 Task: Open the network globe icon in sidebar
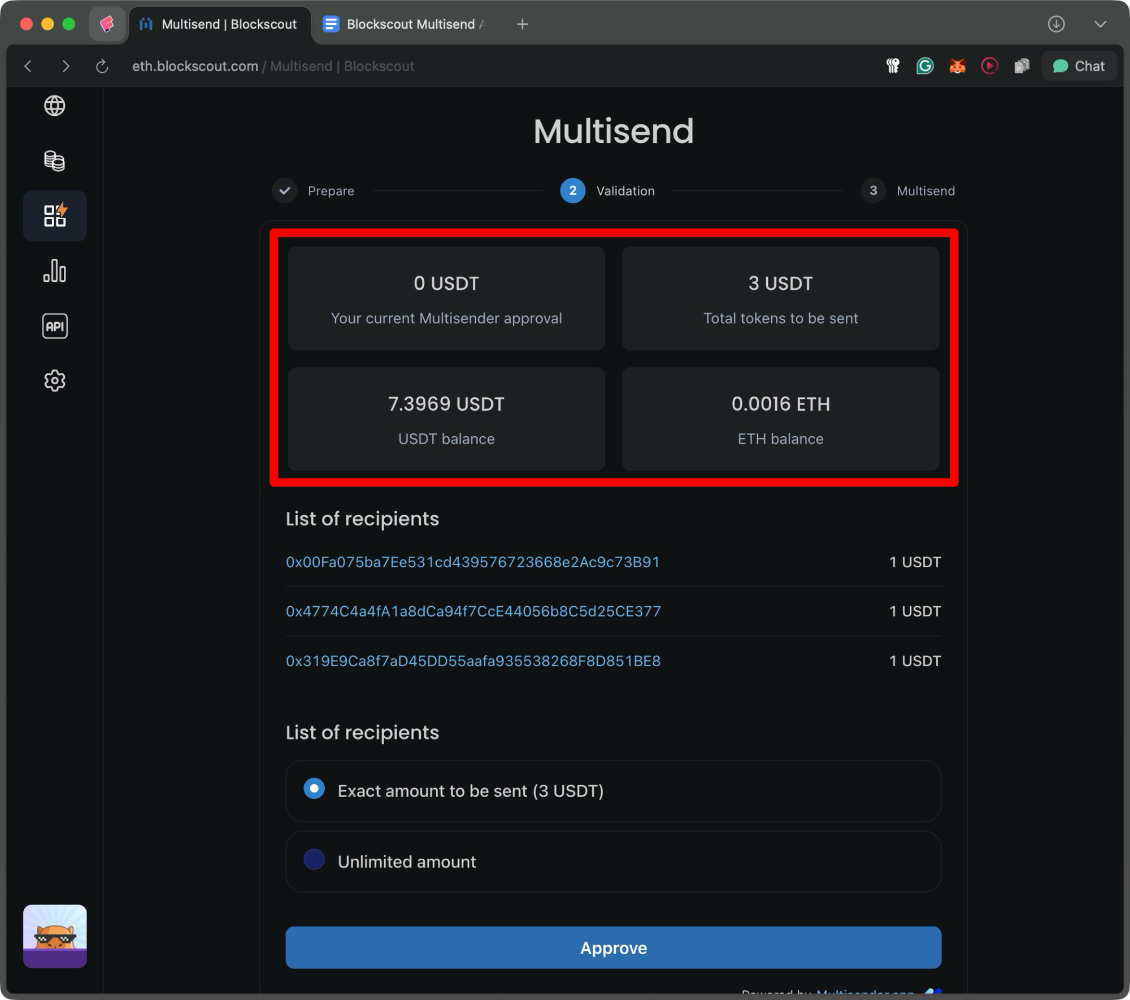(55, 106)
